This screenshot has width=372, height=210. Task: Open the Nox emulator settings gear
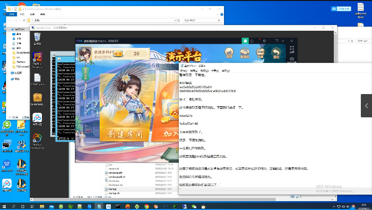click(264, 41)
